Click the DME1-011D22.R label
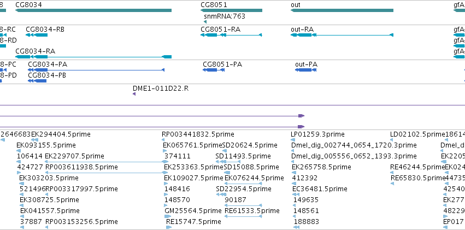 click(161, 89)
